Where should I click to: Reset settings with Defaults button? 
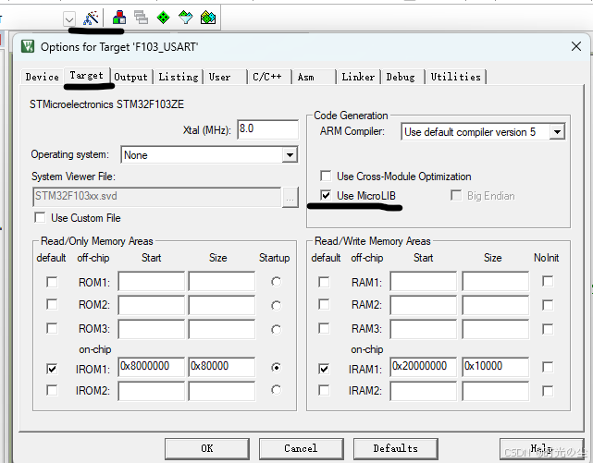(396, 448)
